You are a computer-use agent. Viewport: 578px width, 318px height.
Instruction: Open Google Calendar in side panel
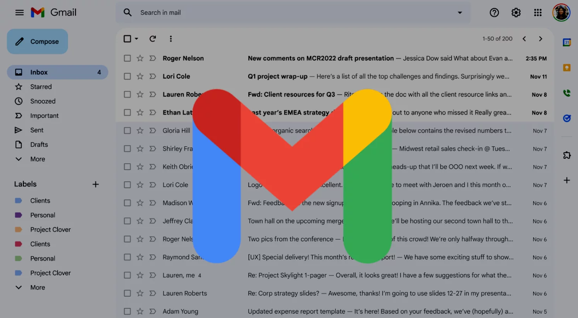pyautogui.click(x=566, y=42)
